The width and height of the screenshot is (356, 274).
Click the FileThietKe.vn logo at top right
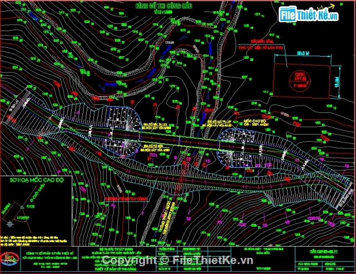(x=309, y=14)
